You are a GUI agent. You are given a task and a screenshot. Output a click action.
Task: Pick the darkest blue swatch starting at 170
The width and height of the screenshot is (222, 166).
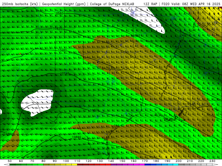tap(148, 164)
